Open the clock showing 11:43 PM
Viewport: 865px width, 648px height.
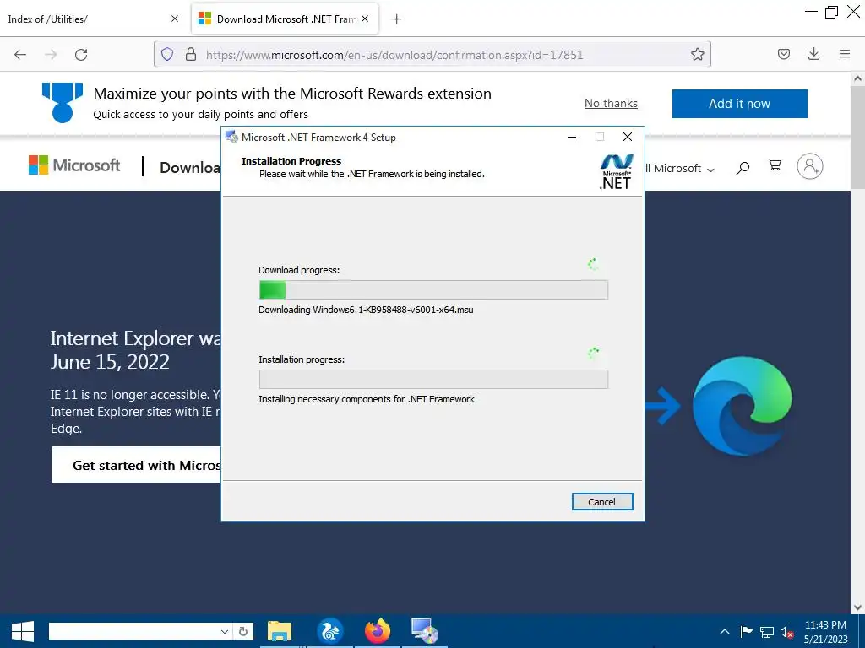(x=825, y=632)
